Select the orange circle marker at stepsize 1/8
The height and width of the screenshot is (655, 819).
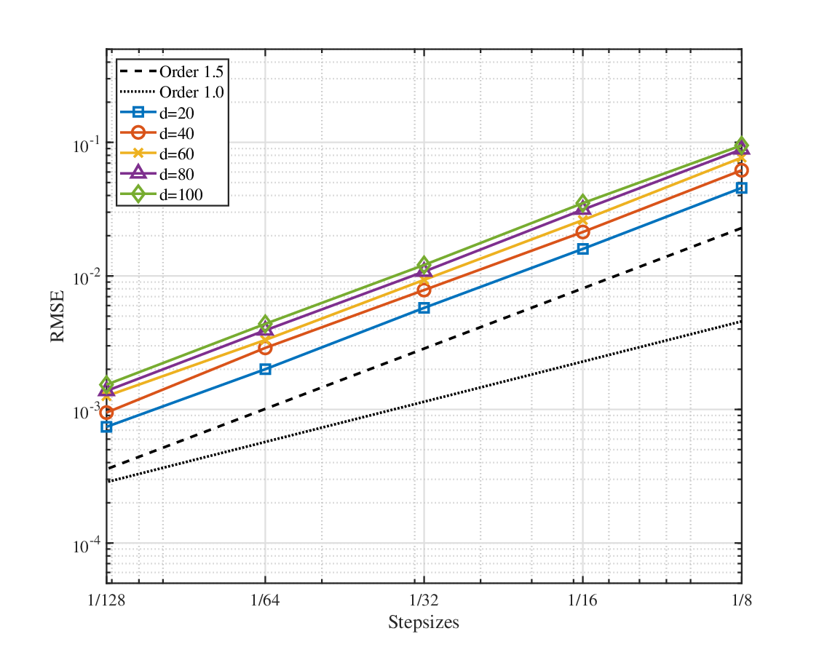point(742,170)
